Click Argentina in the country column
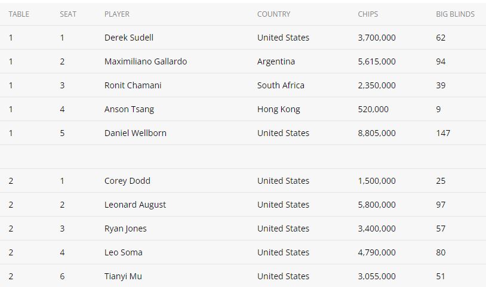The width and height of the screenshot is (486, 287). (x=276, y=61)
